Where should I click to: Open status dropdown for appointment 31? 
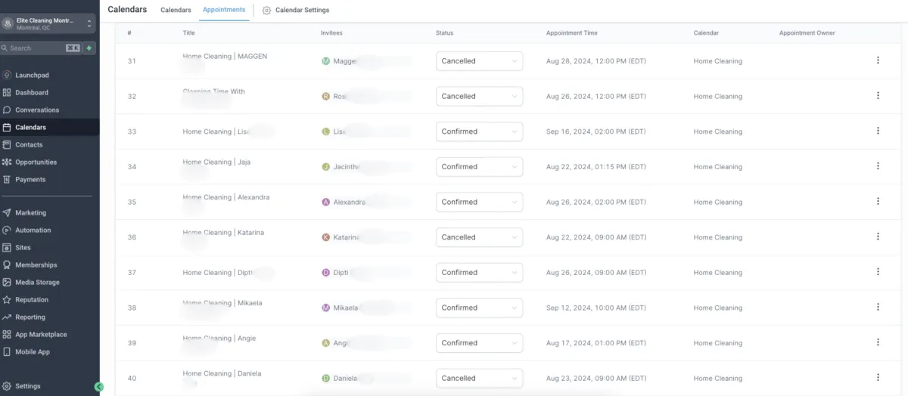pos(479,60)
